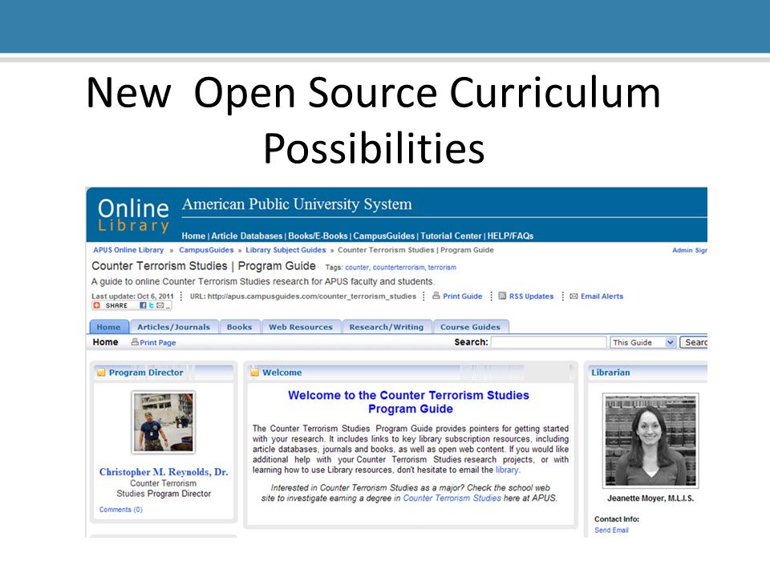The width and height of the screenshot is (770, 577).
Task: Click the Program Director panel folder icon
Action: (x=101, y=373)
